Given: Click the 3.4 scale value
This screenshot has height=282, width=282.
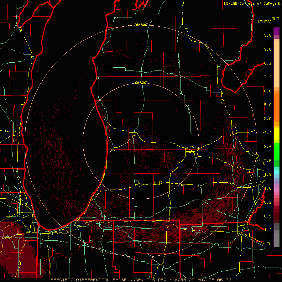Looking at the screenshot, I should 268,147.
